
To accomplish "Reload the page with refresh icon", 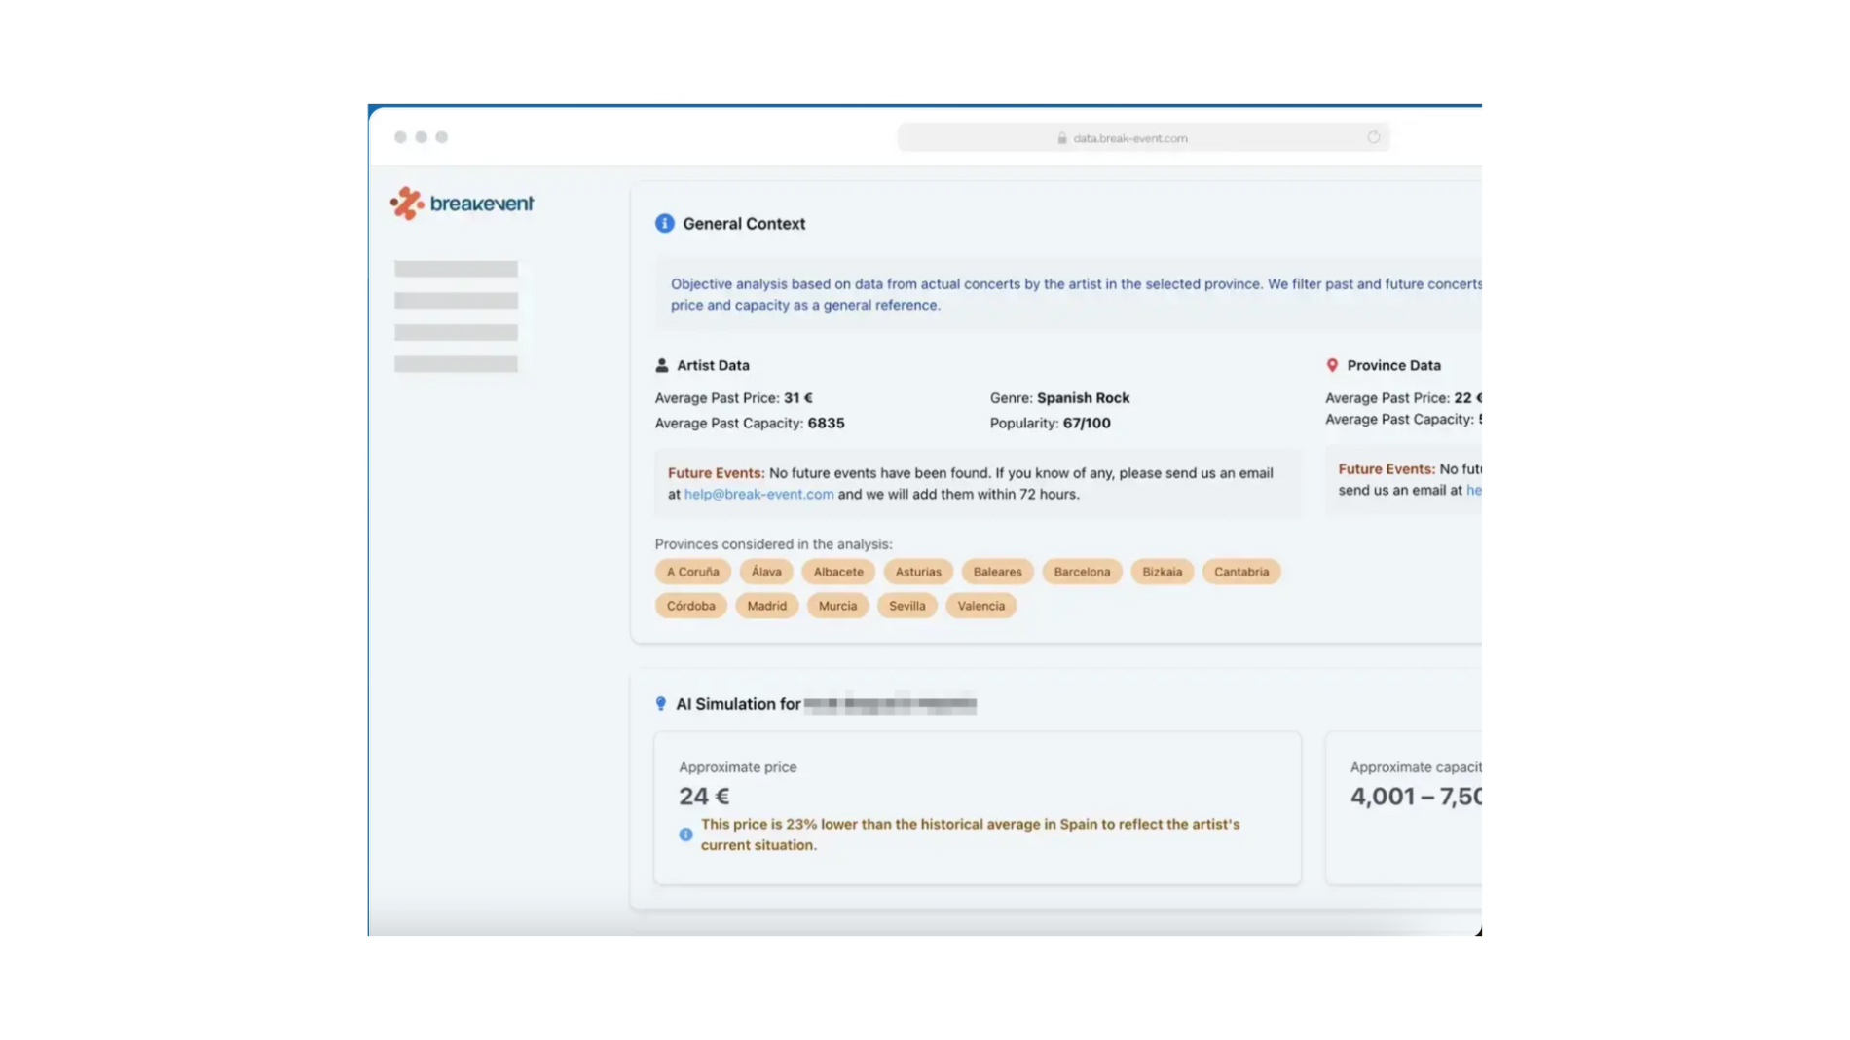I will [1373, 137].
